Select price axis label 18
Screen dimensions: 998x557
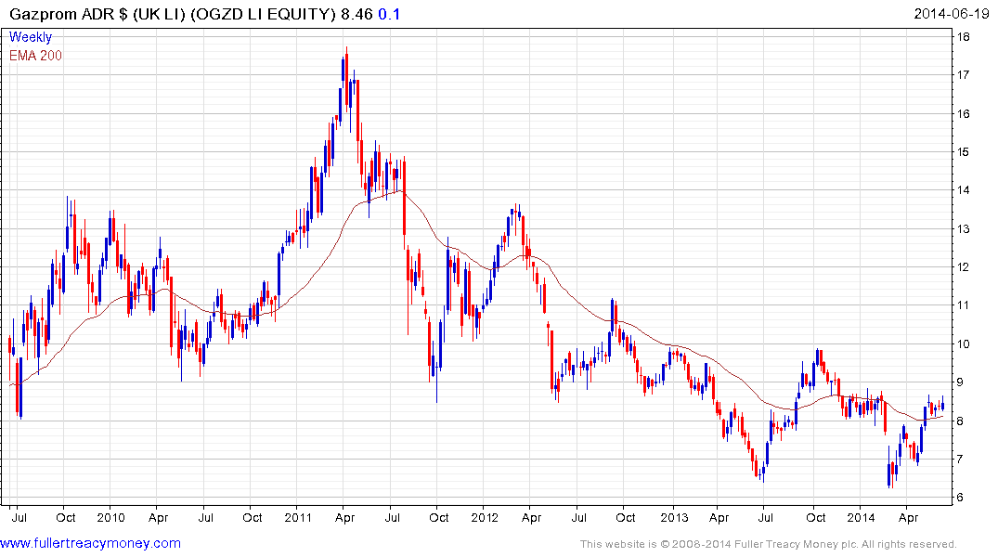(963, 37)
